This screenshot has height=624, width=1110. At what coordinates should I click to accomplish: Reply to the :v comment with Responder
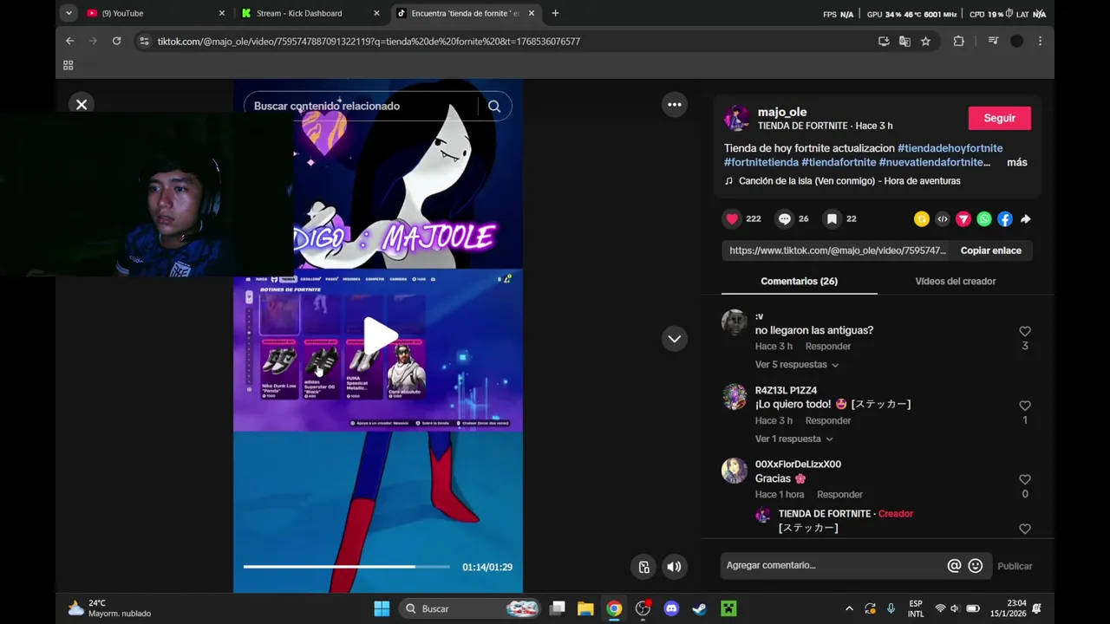827,347
